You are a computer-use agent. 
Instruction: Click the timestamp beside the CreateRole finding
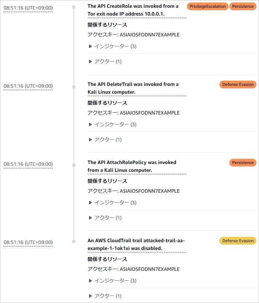point(28,8)
